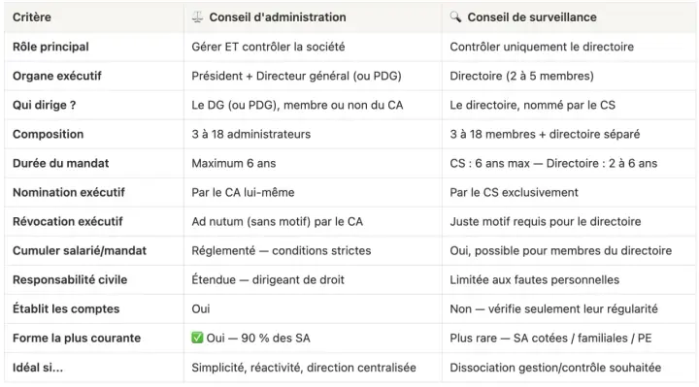Click the 'Durée du mandat' row label
This screenshot has width=699, height=387.
pyautogui.click(x=60, y=164)
